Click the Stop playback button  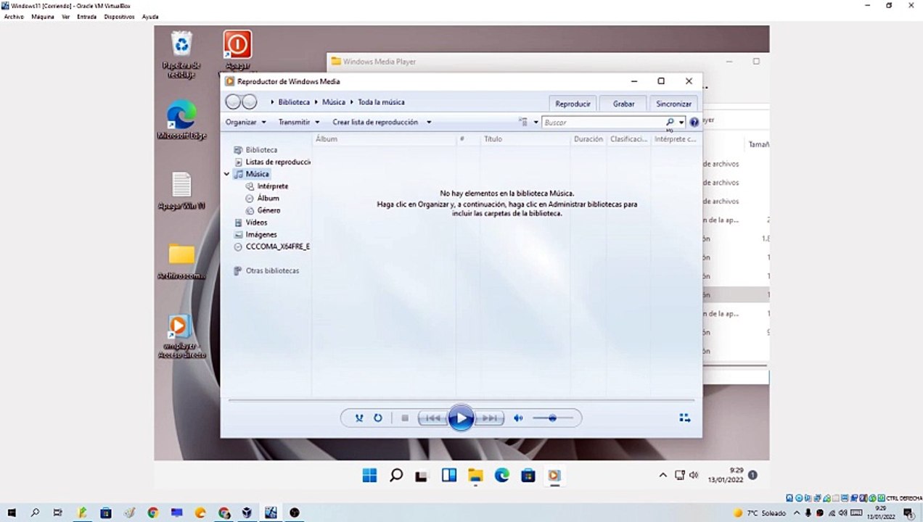click(405, 418)
